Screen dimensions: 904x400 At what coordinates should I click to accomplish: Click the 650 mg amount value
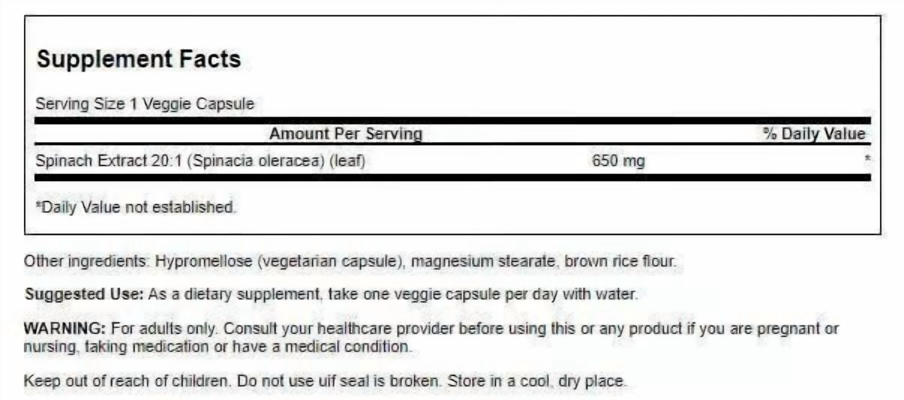click(618, 161)
